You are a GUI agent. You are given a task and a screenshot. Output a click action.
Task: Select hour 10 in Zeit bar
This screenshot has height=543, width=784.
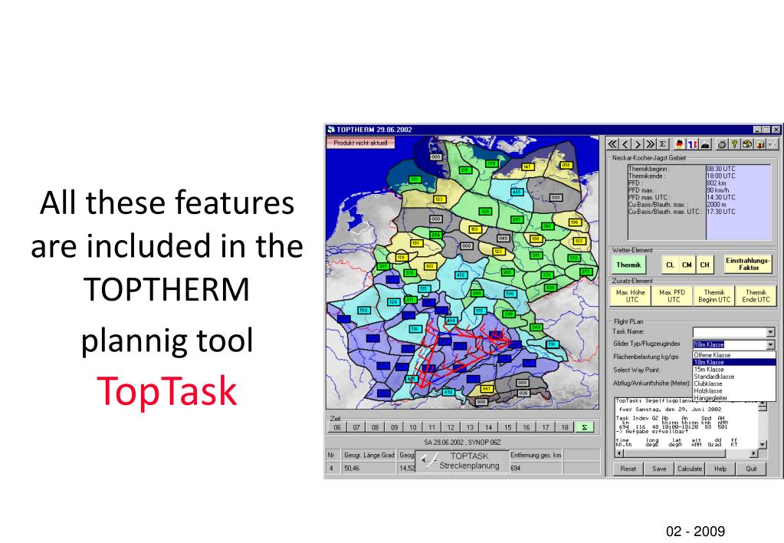click(x=413, y=427)
